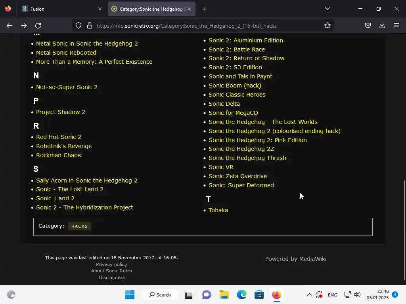The height and width of the screenshot is (304, 406).
Task: Open Sonic 2: Aluminium Edition link
Action: (246, 40)
